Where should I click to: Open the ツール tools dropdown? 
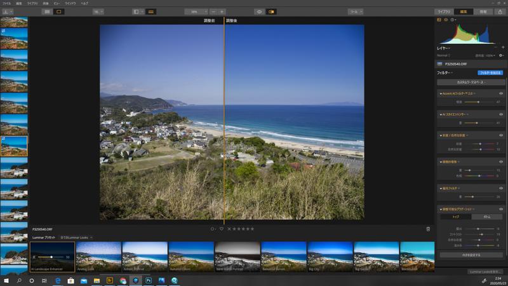click(356, 11)
